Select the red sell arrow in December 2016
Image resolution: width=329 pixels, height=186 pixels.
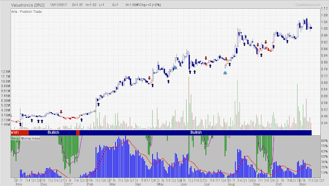coord(61,112)
